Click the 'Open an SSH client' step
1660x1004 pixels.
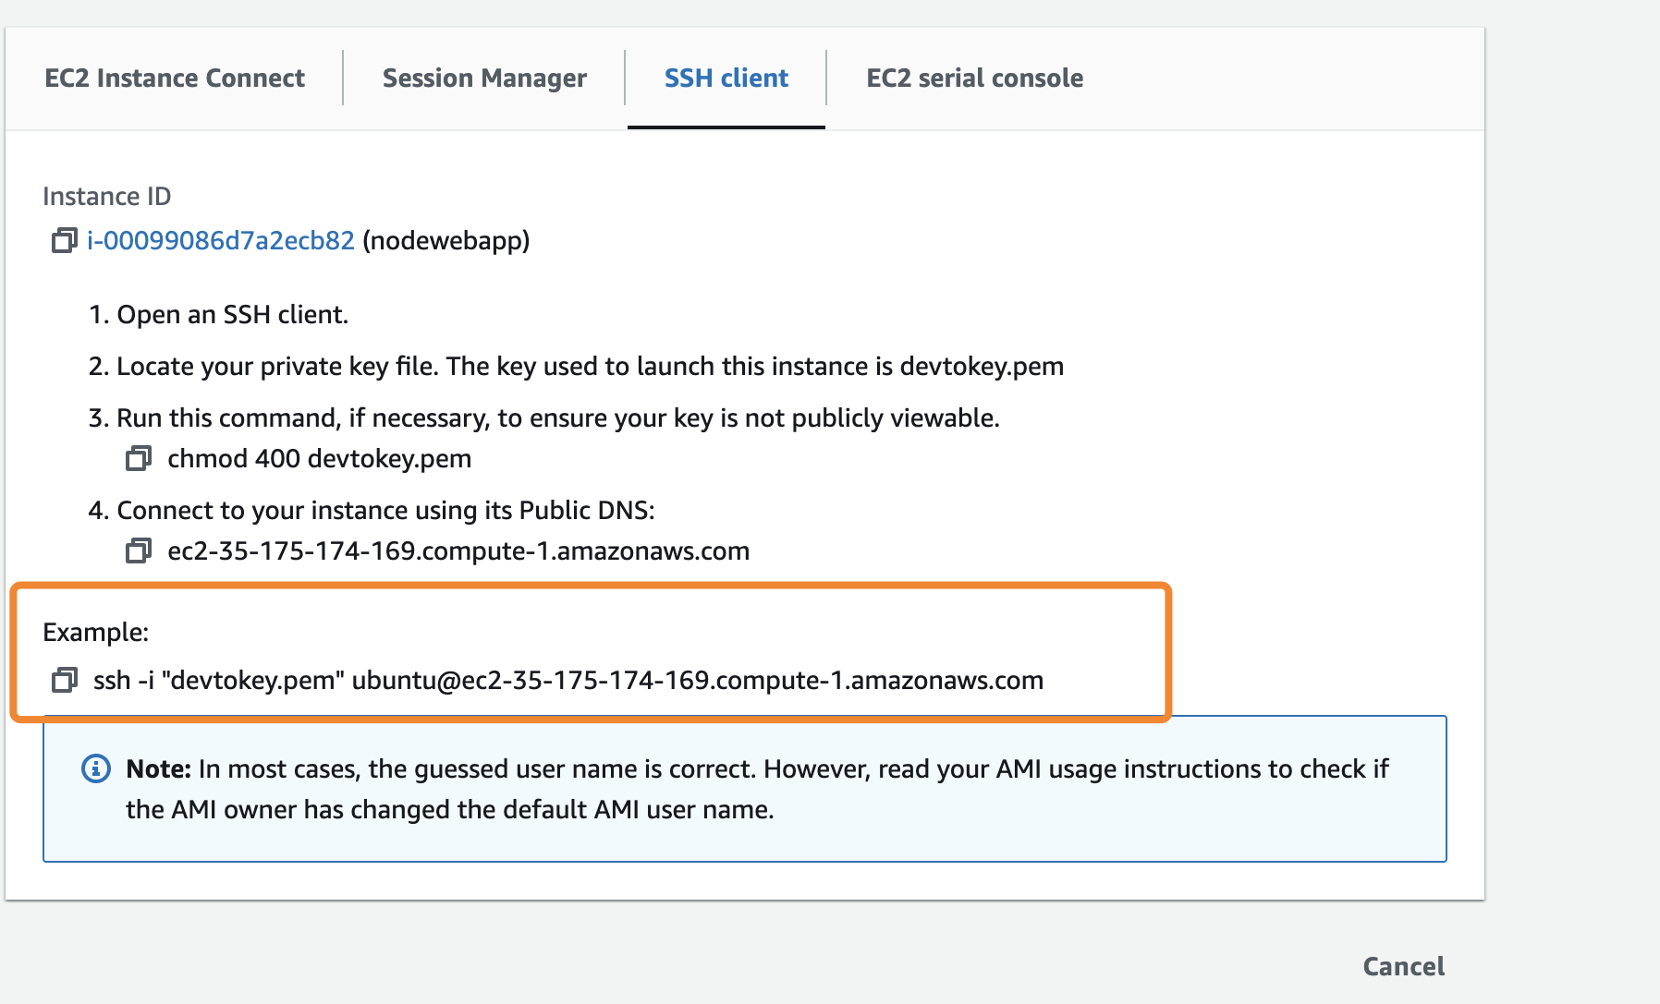pos(218,315)
